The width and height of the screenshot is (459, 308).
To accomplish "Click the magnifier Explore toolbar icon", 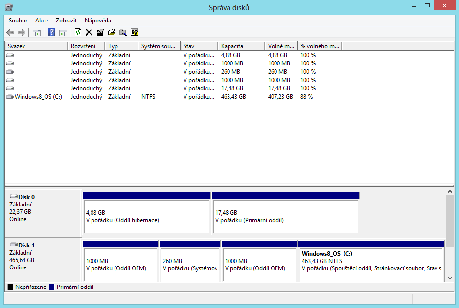I will tap(123, 33).
